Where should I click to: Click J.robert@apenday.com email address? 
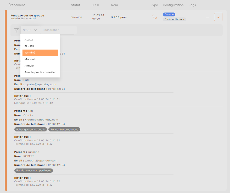(41, 161)
